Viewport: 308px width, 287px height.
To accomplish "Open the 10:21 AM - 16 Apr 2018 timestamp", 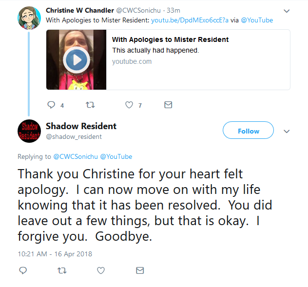I will pos(55,254).
